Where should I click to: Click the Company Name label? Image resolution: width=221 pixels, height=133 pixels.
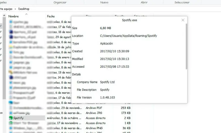(87, 82)
